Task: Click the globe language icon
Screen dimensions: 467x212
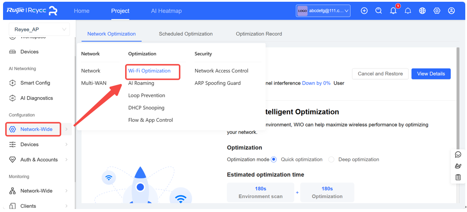Action: [x=422, y=11]
